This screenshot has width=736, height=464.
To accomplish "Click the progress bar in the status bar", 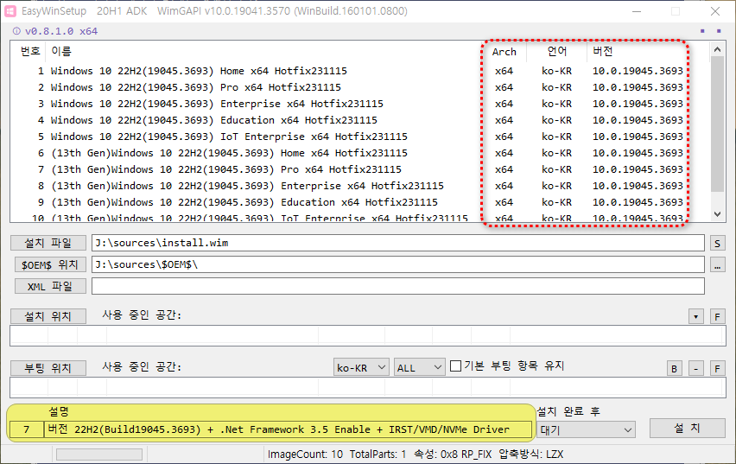I will point(99,454).
